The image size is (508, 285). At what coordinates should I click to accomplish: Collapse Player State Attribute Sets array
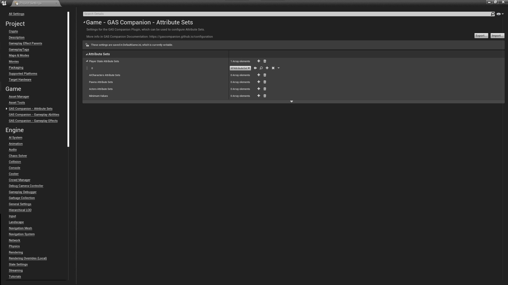click(x=87, y=61)
